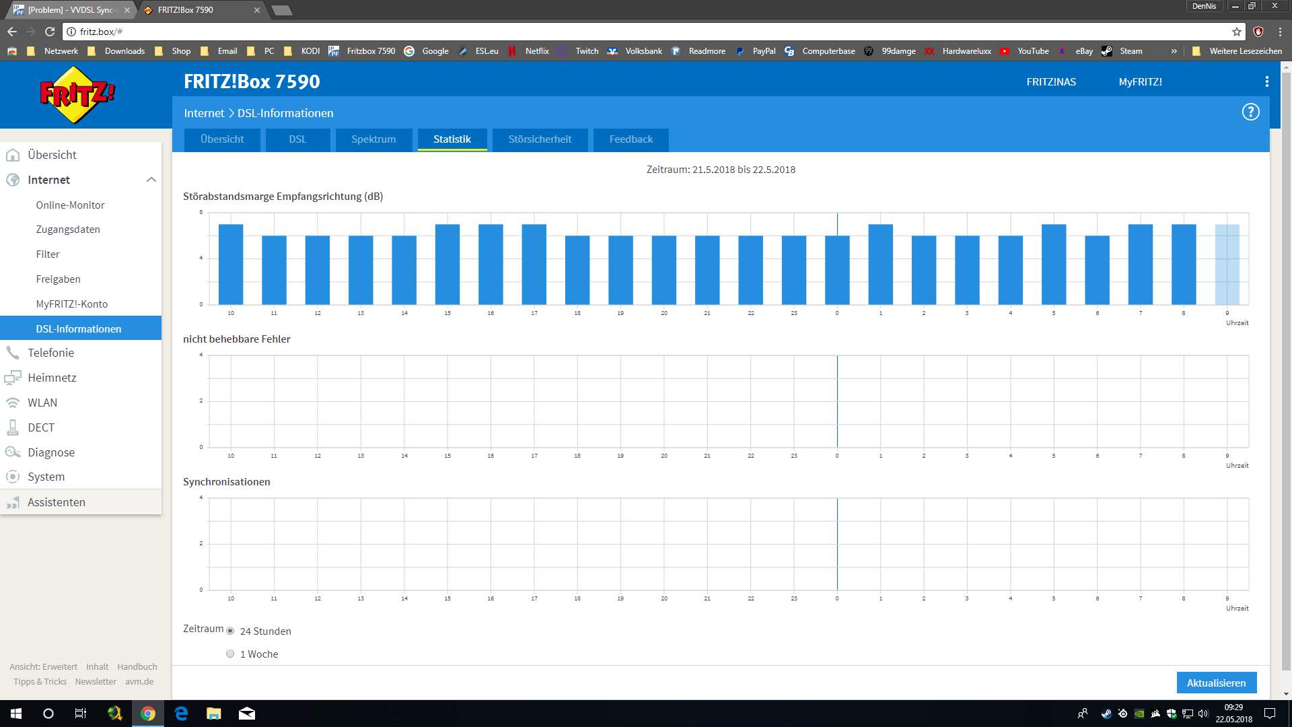The width and height of the screenshot is (1292, 727).
Task: Open the Diagnose menu item
Action: point(50,452)
